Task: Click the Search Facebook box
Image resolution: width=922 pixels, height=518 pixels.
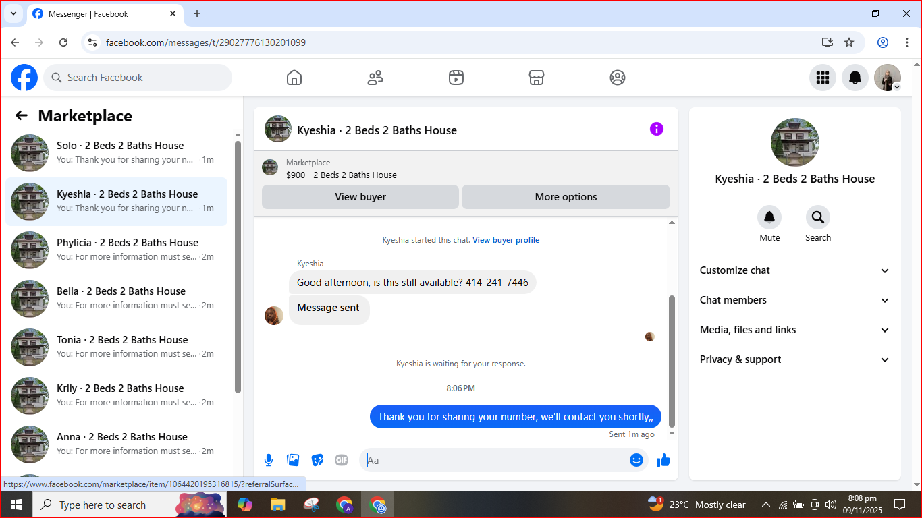Action: [138, 78]
